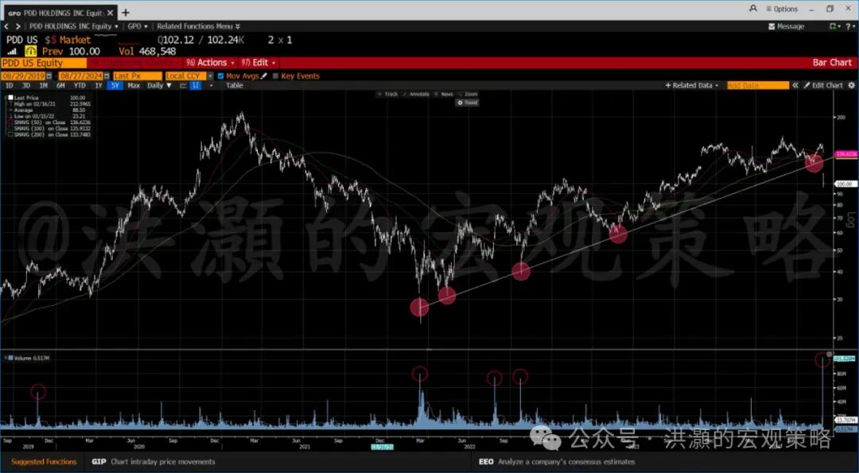This screenshot has width=859, height=473.
Task: Collapse panel with double left chevron
Action: coord(795,85)
